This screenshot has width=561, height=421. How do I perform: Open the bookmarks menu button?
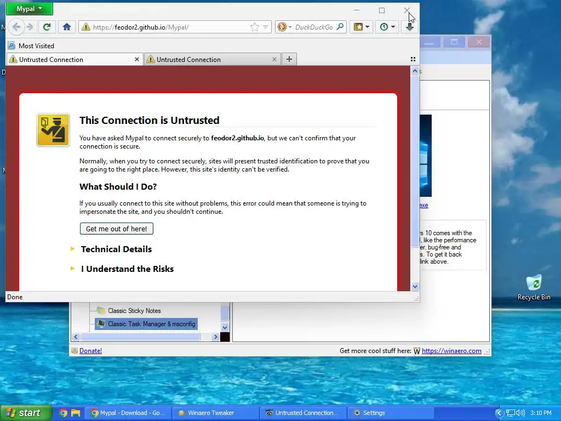tap(361, 27)
